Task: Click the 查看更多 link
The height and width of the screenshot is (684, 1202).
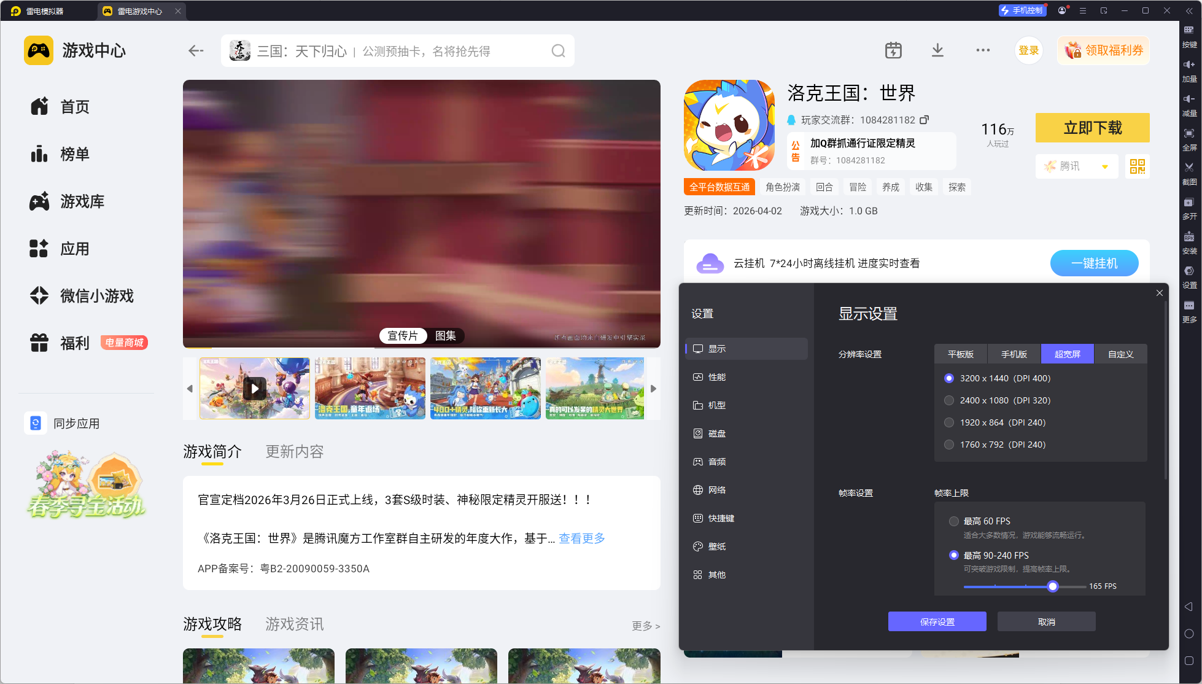Action: tap(581, 538)
